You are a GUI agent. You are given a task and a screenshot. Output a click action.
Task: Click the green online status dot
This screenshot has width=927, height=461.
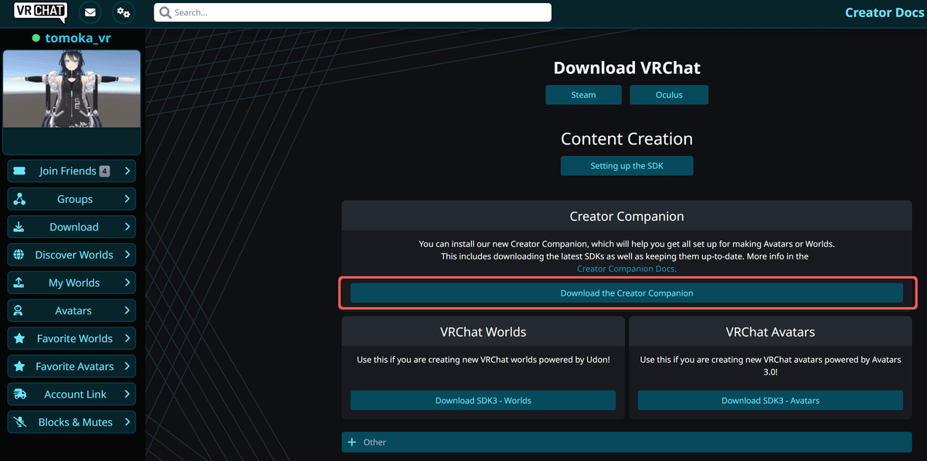36,38
